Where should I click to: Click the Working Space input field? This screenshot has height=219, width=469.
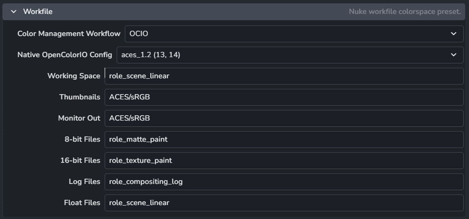coord(284,76)
